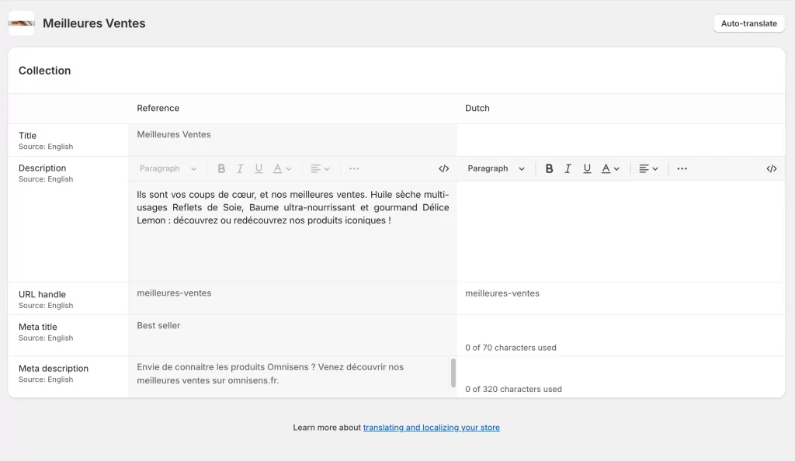Screen dimensions: 795x461
Task: Apply italic formatting in the Dutch description editor
Action: (x=568, y=168)
